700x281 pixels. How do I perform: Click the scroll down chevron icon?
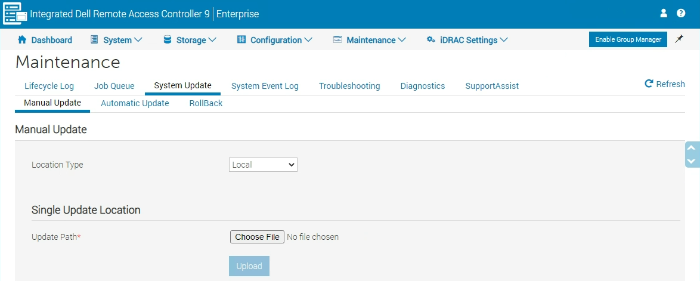692,161
